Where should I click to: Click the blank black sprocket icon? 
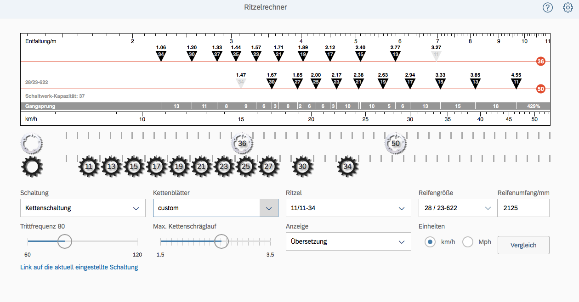coord(31,167)
